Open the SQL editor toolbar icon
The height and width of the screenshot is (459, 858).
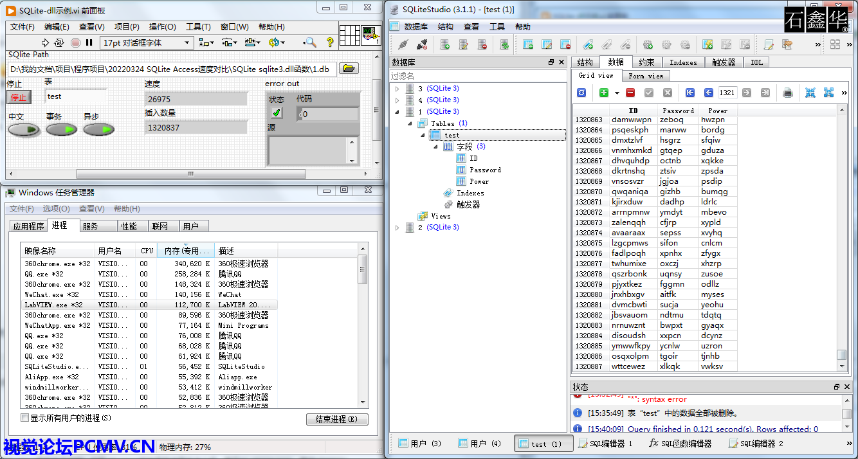click(x=768, y=44)
